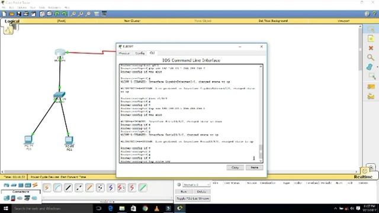The image size is (379, 213).
Task: Select the Resize Shape tool
Action: (x=372, y=76)
